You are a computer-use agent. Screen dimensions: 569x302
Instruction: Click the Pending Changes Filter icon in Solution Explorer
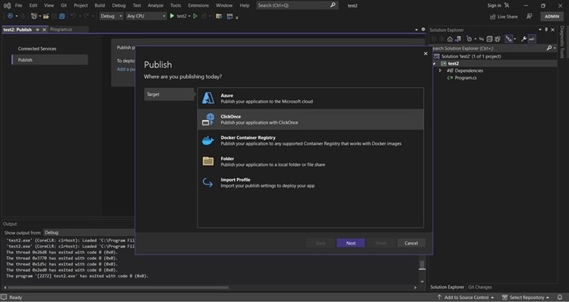(469, 39)
